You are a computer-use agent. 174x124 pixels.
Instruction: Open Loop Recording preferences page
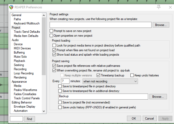coord(24,73)
